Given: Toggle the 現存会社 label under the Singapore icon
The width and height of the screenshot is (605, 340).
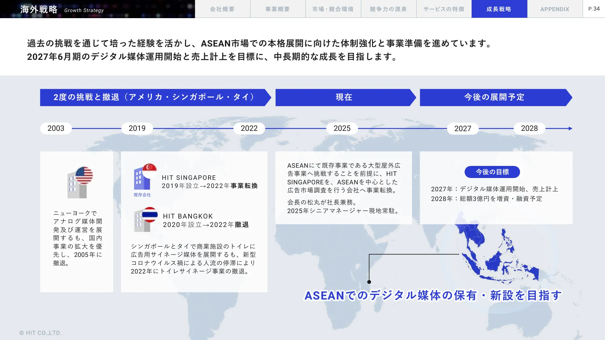Looking at the screenshot, I should pyautogui.click(x=142, y=195).
